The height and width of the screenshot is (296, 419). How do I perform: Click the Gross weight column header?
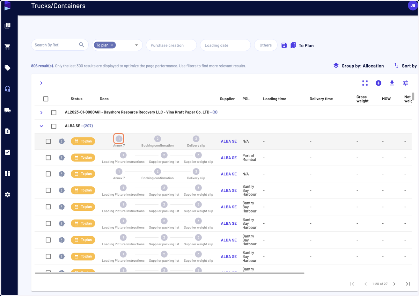(362, 99)
